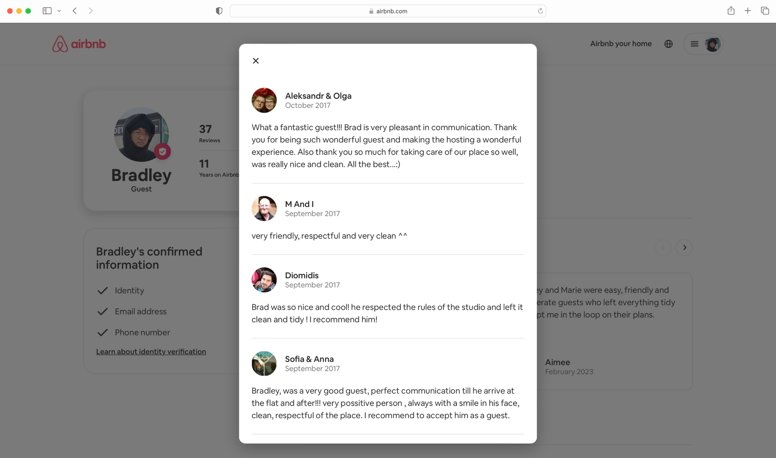The height and width of the screenshot is (458, 776).
Task: Click the M And I reviewer avatar
Action: tap(264, 208)
